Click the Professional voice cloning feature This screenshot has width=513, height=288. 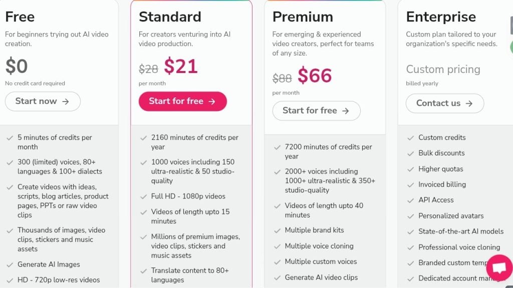459,247
